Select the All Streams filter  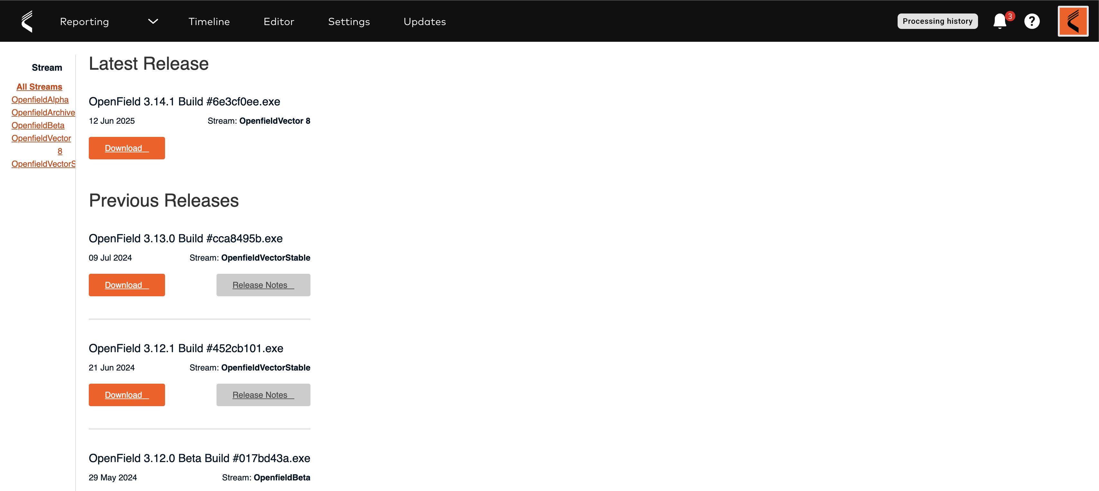[39, 86]
